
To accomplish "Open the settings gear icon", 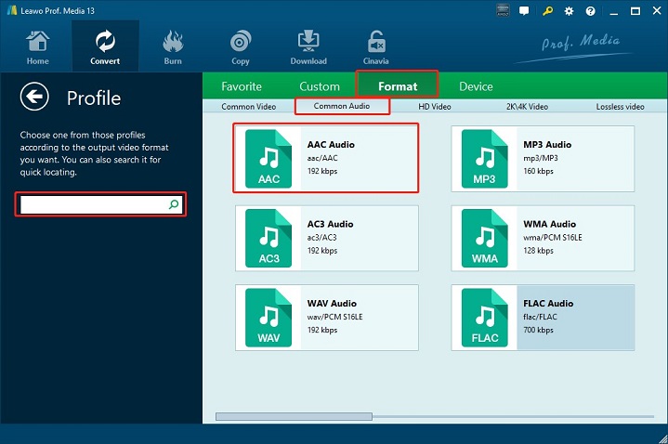I will pyautogui.click(x=569, y=11).
